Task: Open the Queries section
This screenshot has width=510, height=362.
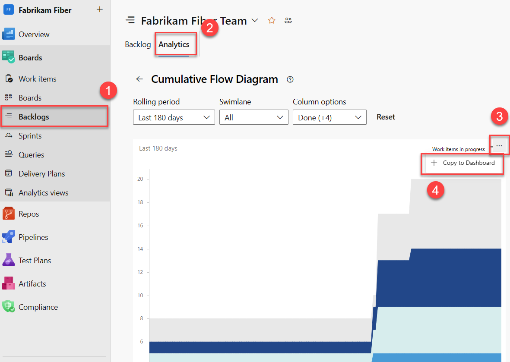Action: click(32, 154)
